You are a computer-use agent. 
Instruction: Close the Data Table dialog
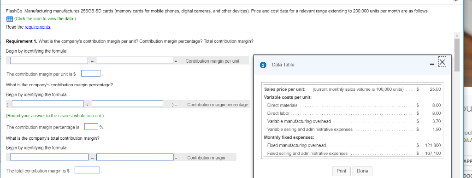click(x=442, y=62)
